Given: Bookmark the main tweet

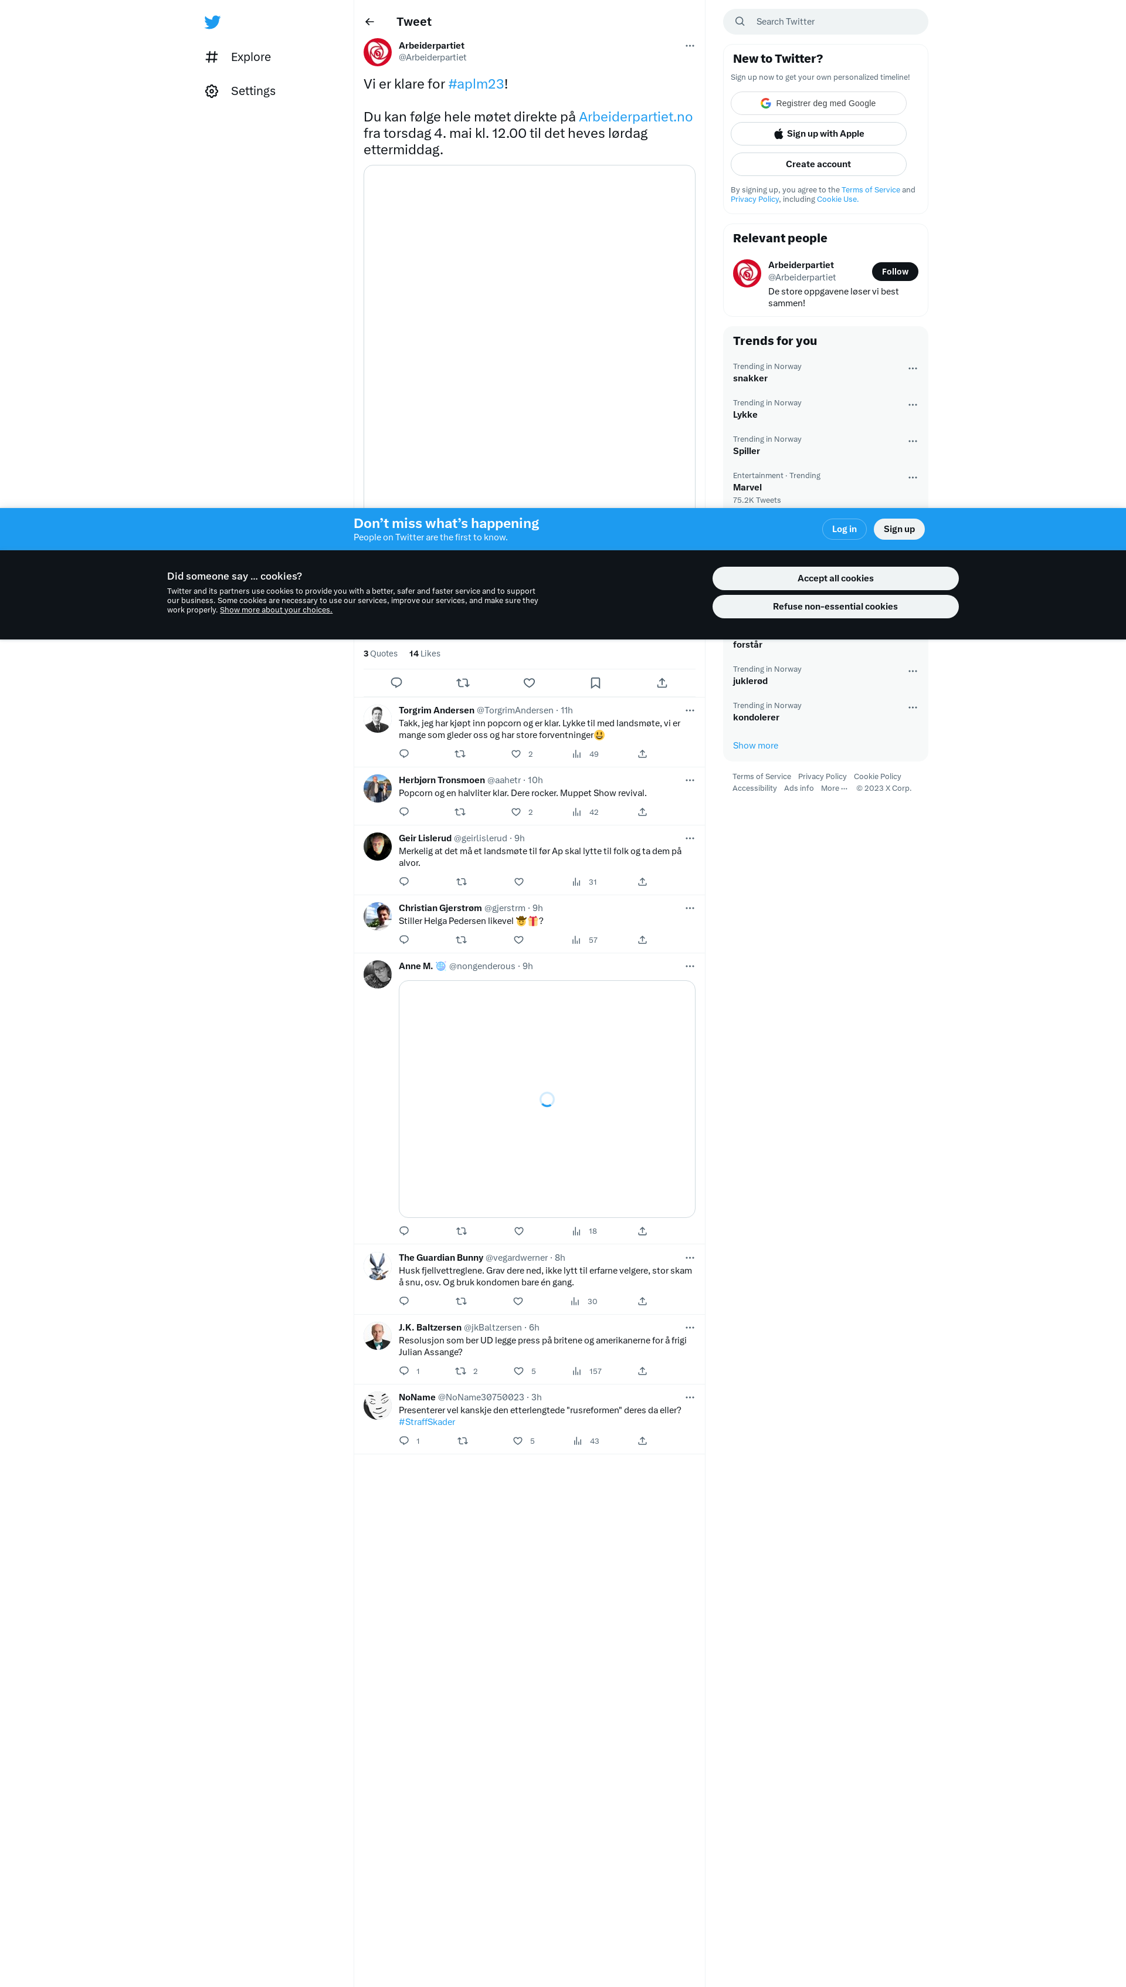Looking at the screenshot, I should coord(595,683).
